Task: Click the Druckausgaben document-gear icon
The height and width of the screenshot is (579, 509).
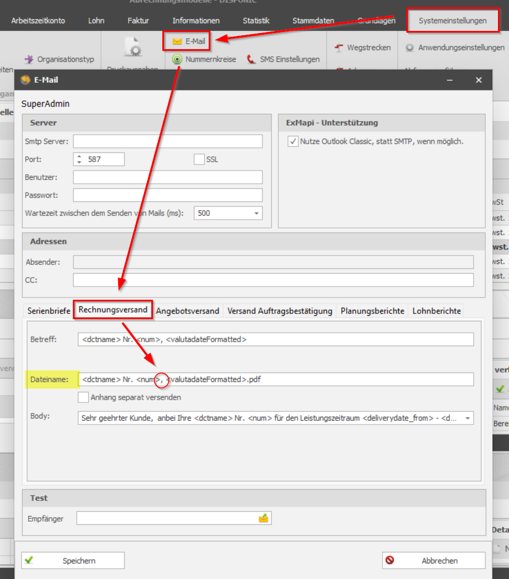Action: click(133, 47)
